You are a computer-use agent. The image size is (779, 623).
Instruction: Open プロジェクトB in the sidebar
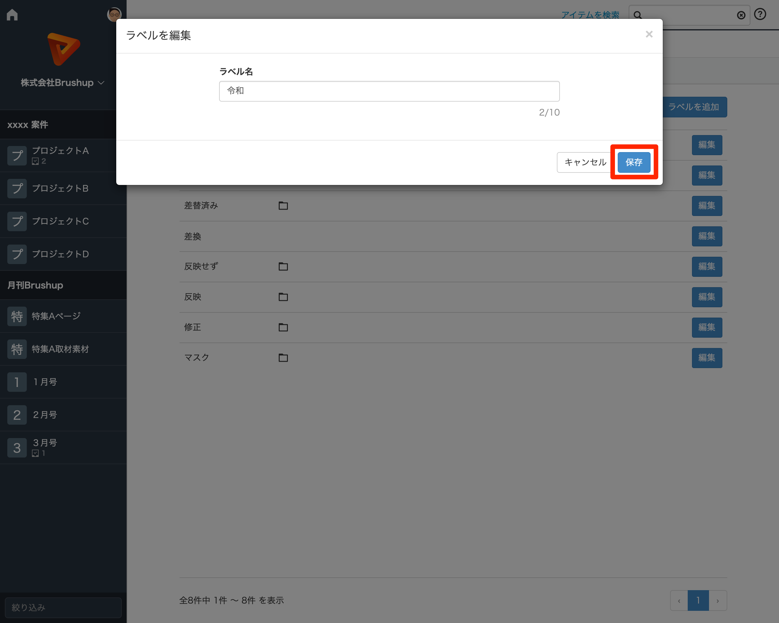click(60, 189)
